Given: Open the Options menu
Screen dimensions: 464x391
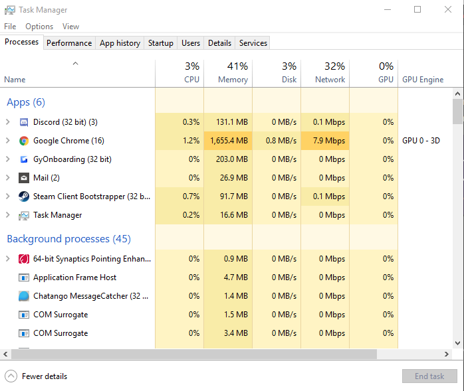Looking at the screenshot, I should point(39,27).
